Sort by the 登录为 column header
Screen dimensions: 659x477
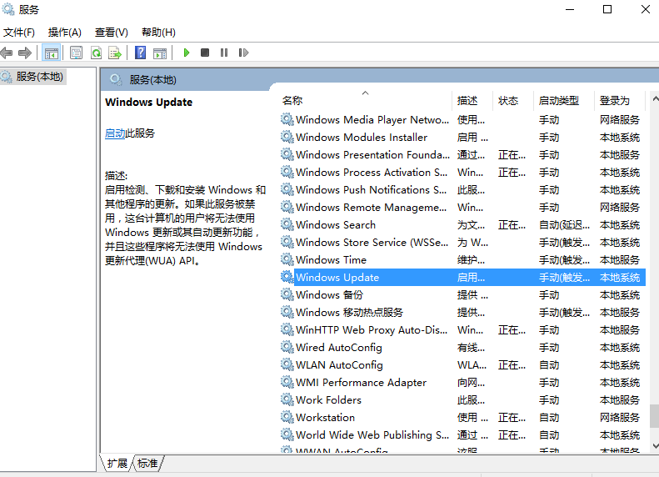620,101
